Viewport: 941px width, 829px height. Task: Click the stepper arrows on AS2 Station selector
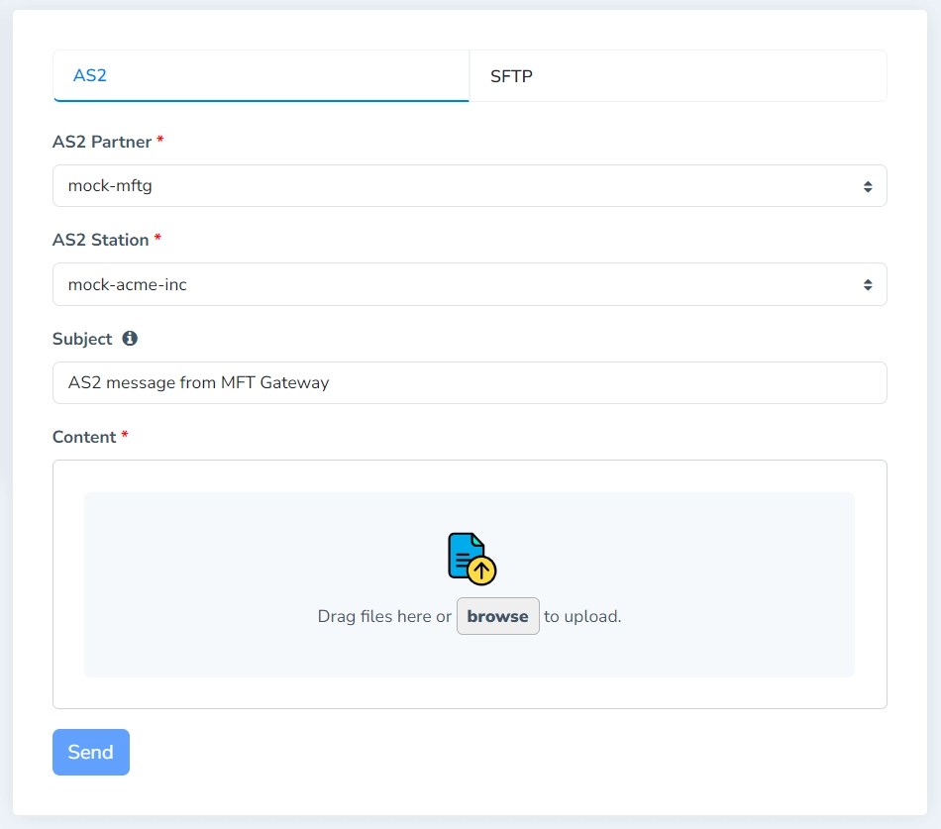866,284
